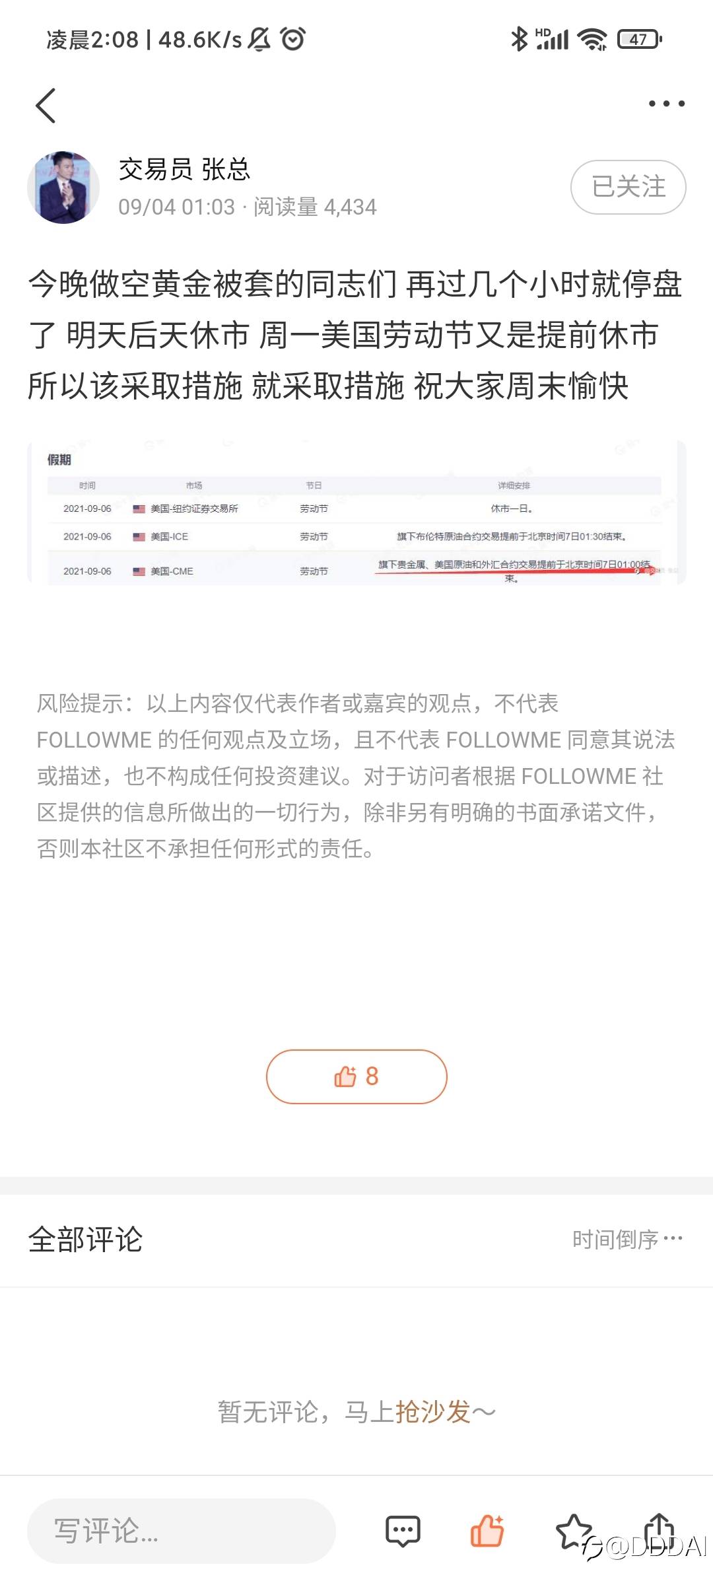Tap the alarm clock status icon
This screenshot has width=713, height=1585.
point(293,39)
